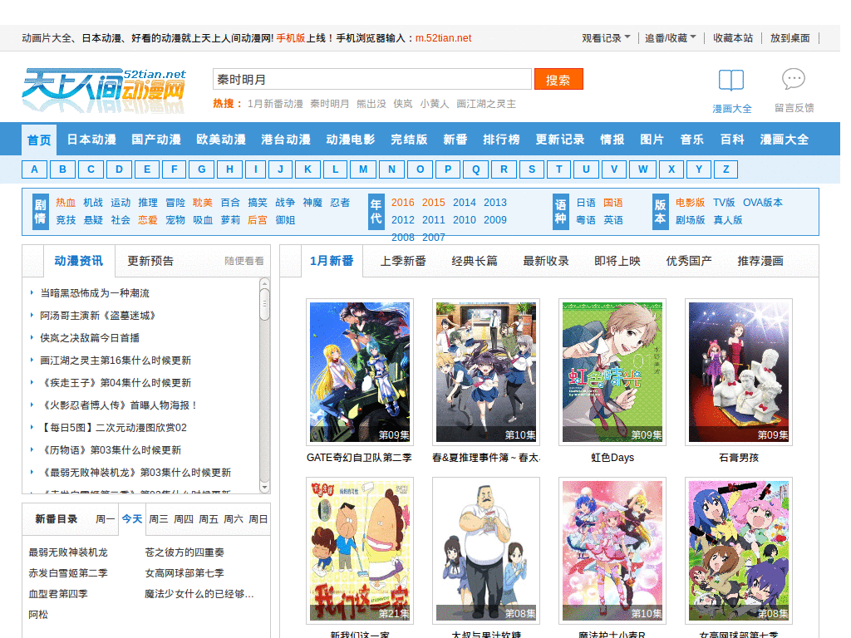Open hot search 画江湖之灵主
Viewport: 851px width, 638px height.
[485, 104]
